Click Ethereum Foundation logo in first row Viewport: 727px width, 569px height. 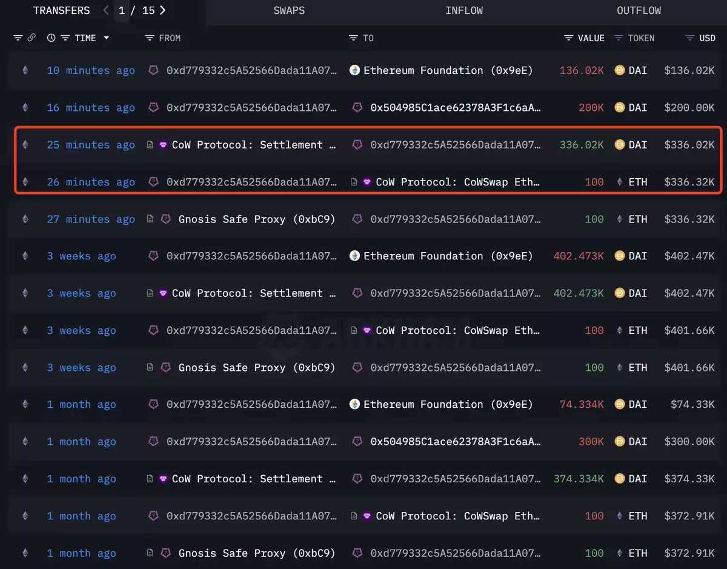tap(354, 70)
